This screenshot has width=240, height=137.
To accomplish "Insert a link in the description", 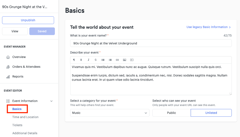I will tap(117, 60).
